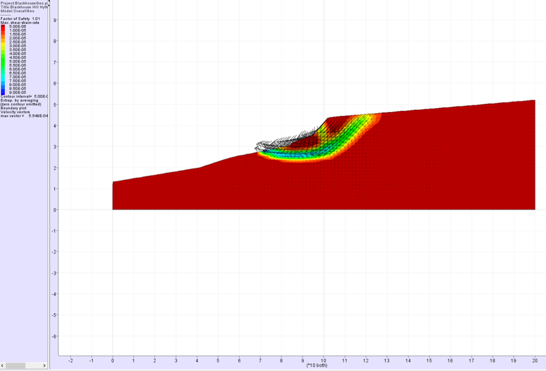Click the legend panel's right scroll arrow
The image size is (546, 371).
45,365
